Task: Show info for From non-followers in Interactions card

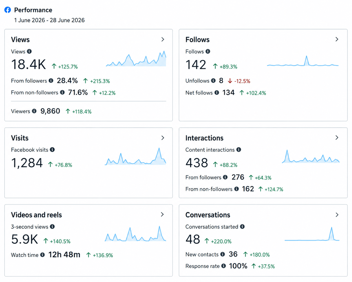Action: 237,189
